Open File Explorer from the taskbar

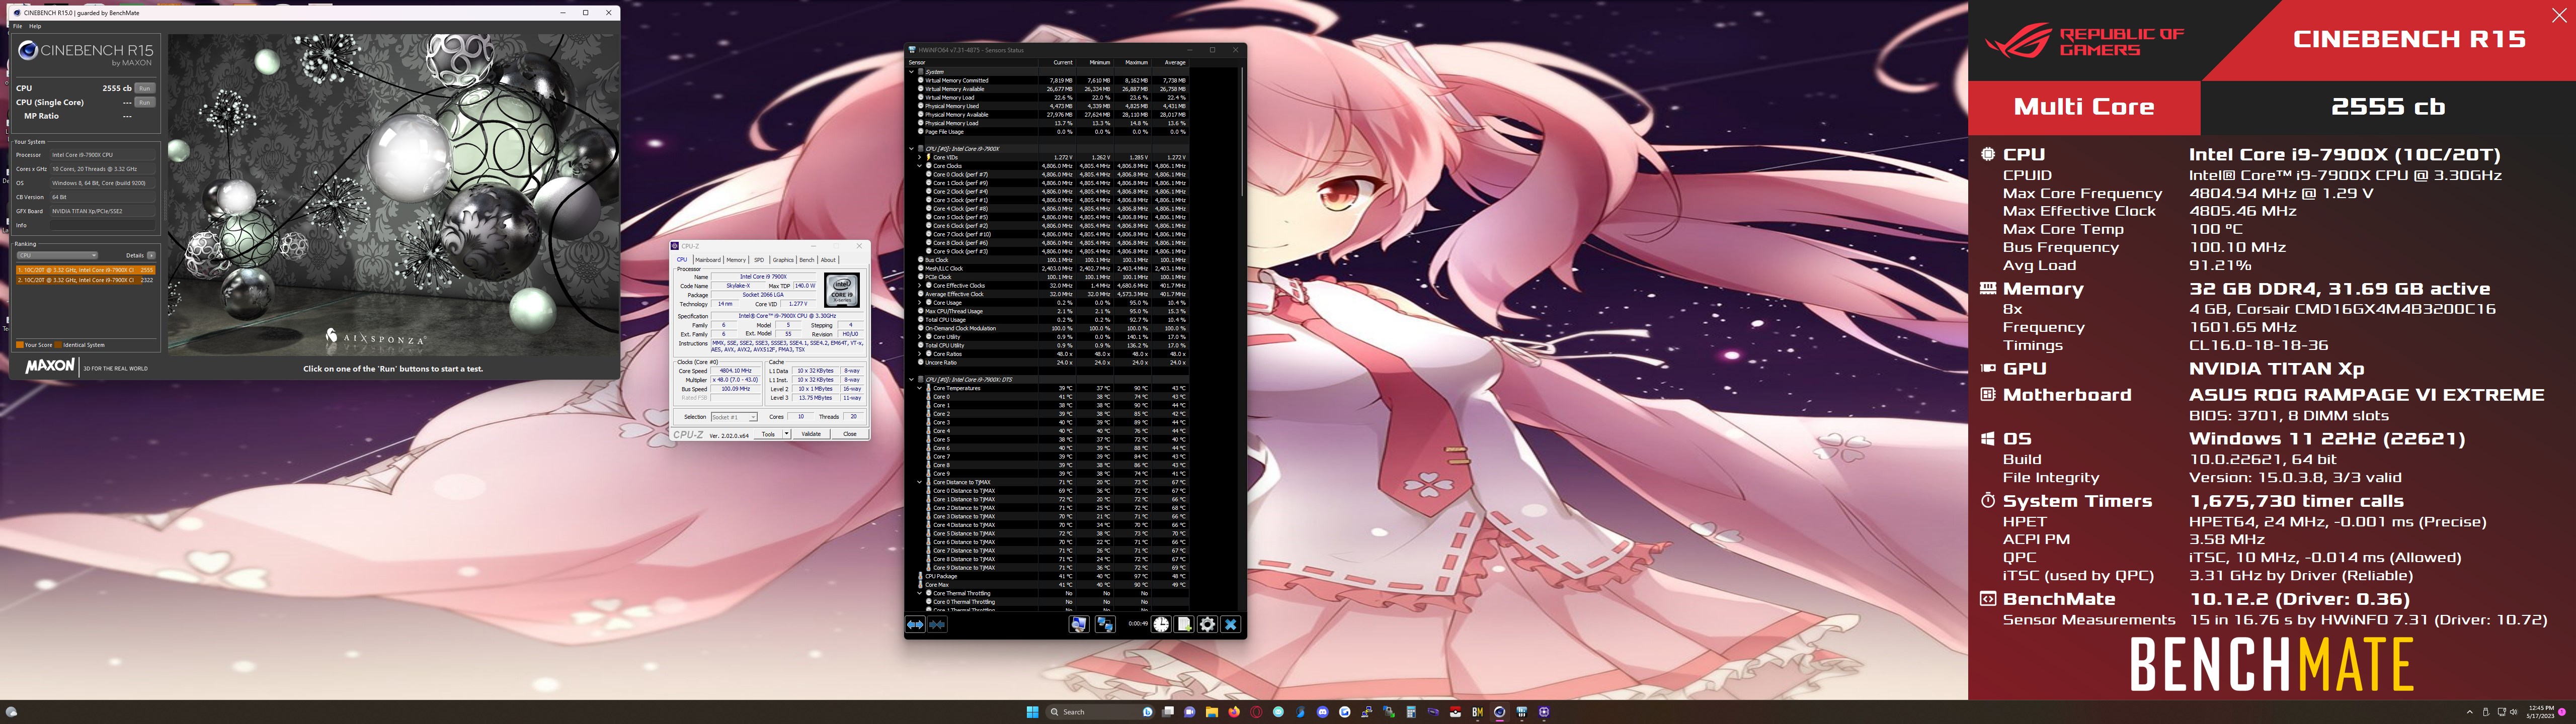tap(1212, 712)
